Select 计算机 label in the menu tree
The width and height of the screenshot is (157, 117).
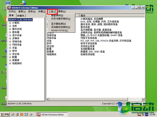(x=16, y=23)
